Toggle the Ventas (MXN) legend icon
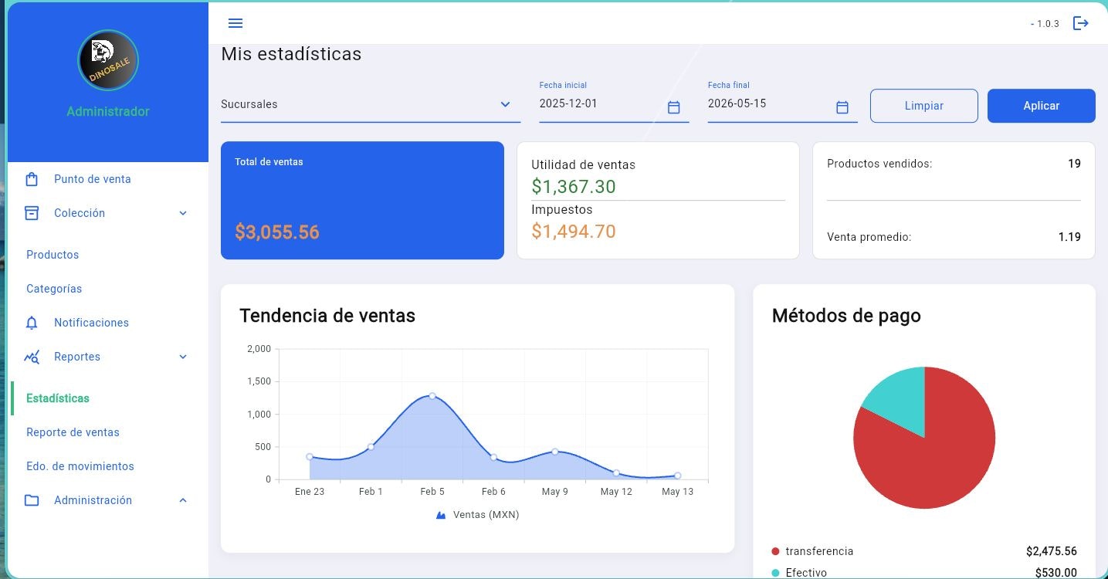The image size is (1108, 579). (x=441, y=515)
